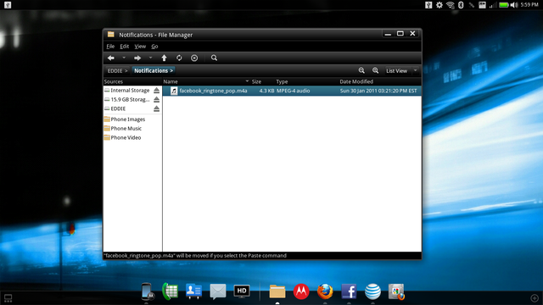Open the forward history dropdown arrow
This screenshot has width=543, height=305.
[x=150, y=58]
